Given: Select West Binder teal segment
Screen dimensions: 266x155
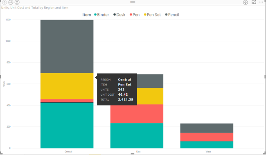Looking at the screenshot, I should 207,145.
